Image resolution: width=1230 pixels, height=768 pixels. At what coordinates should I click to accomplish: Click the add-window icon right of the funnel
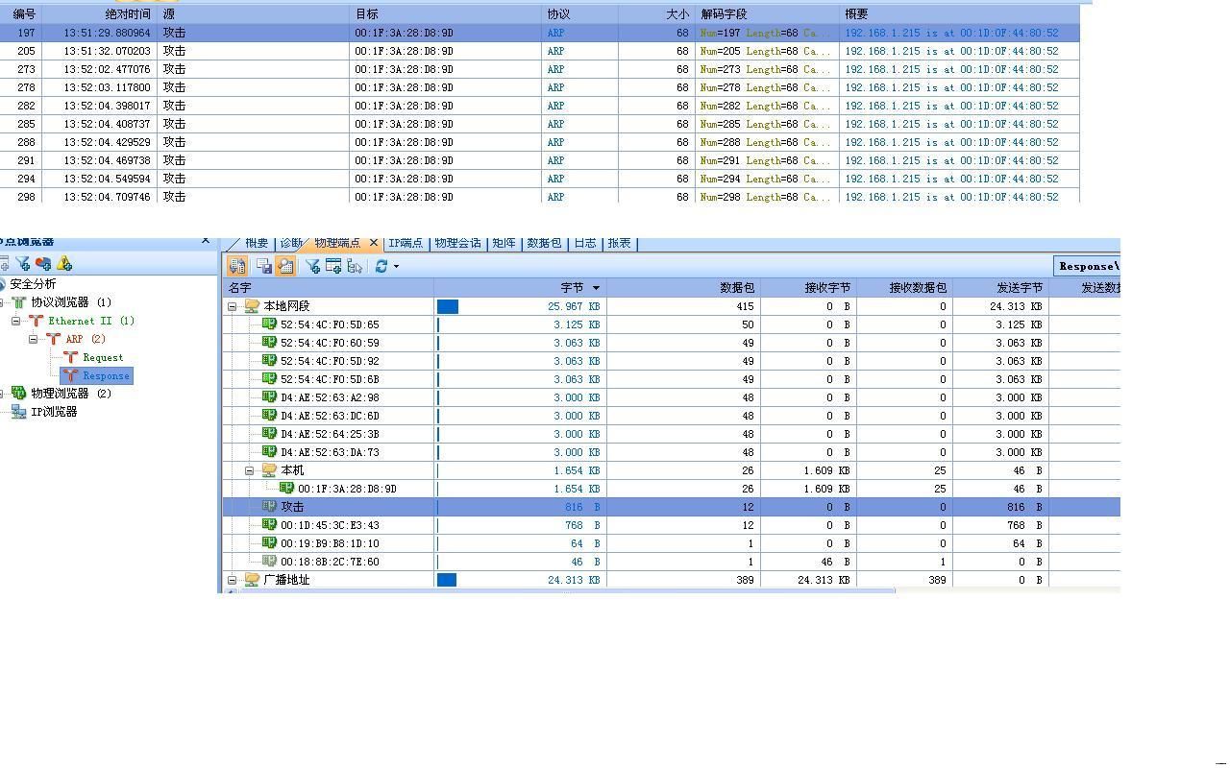pos(333,267)
